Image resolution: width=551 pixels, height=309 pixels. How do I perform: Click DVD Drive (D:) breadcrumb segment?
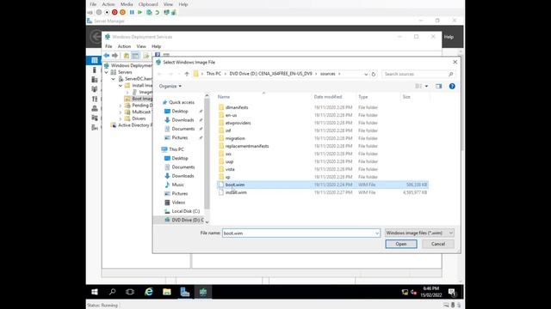(270, 74)
